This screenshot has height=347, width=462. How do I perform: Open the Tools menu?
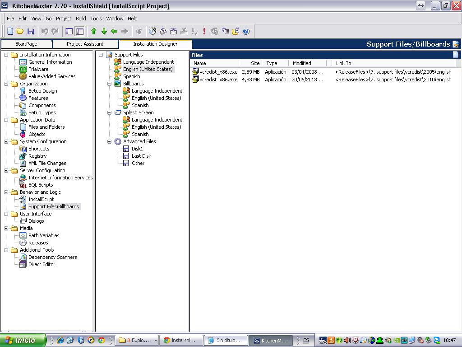96,19
